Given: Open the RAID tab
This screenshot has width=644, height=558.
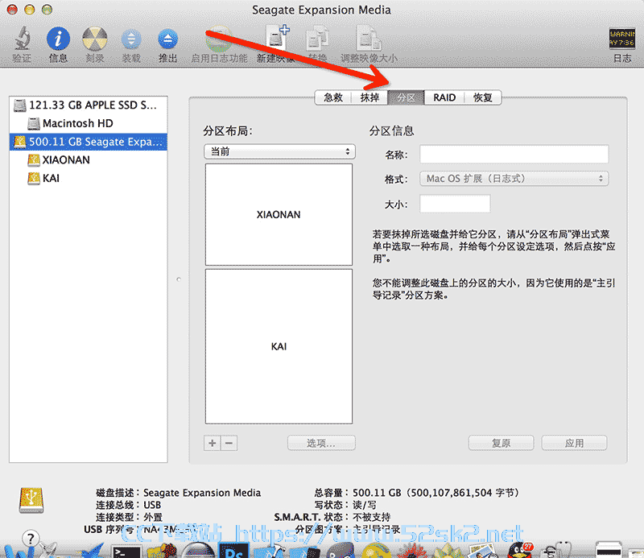Looking at the screenshot, I should (x=444, y=97).
